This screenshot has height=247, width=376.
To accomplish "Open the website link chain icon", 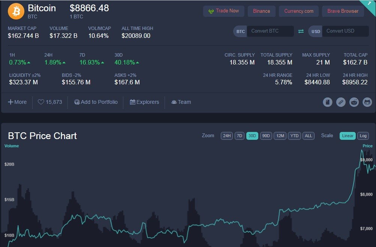I will pyautogui.click(x=341, y=102).
